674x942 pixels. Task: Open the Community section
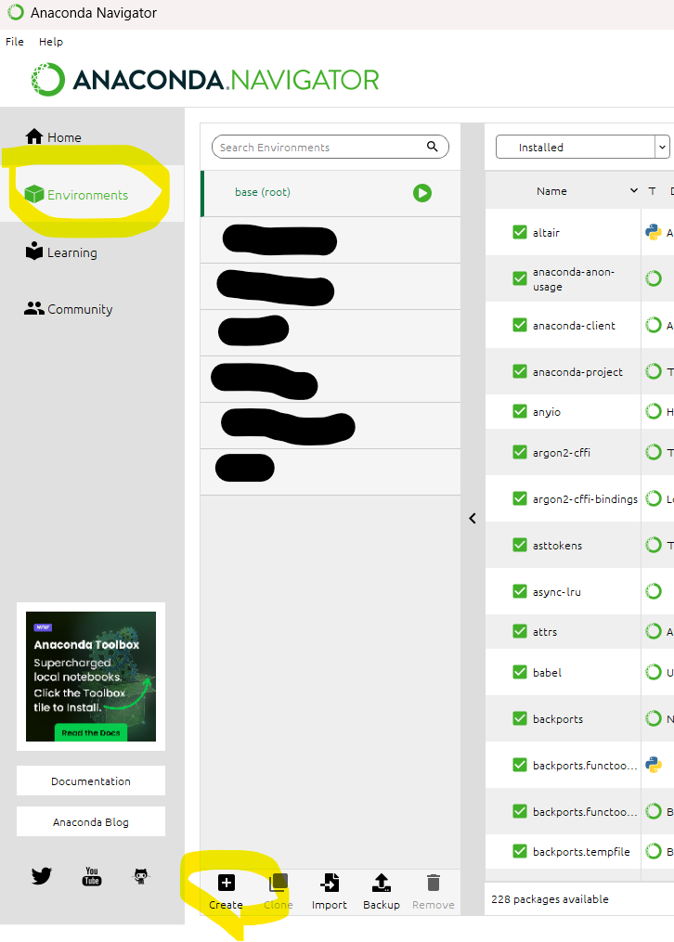[69, 309]
